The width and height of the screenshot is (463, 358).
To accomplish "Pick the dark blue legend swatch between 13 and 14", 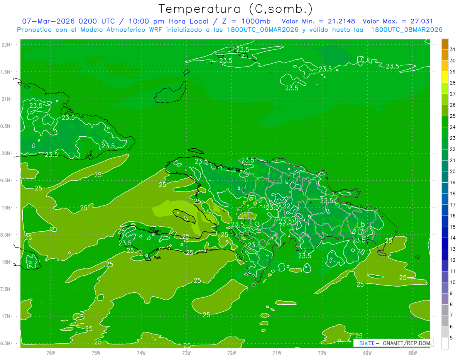I will 445,244.
